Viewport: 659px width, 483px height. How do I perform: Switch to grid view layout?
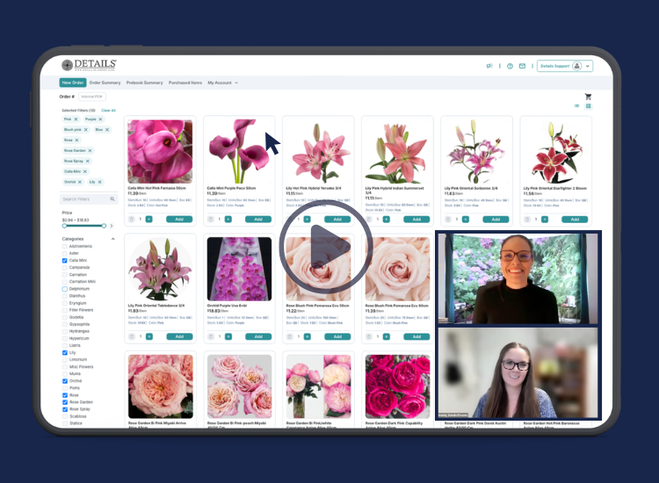pos(589,106)
